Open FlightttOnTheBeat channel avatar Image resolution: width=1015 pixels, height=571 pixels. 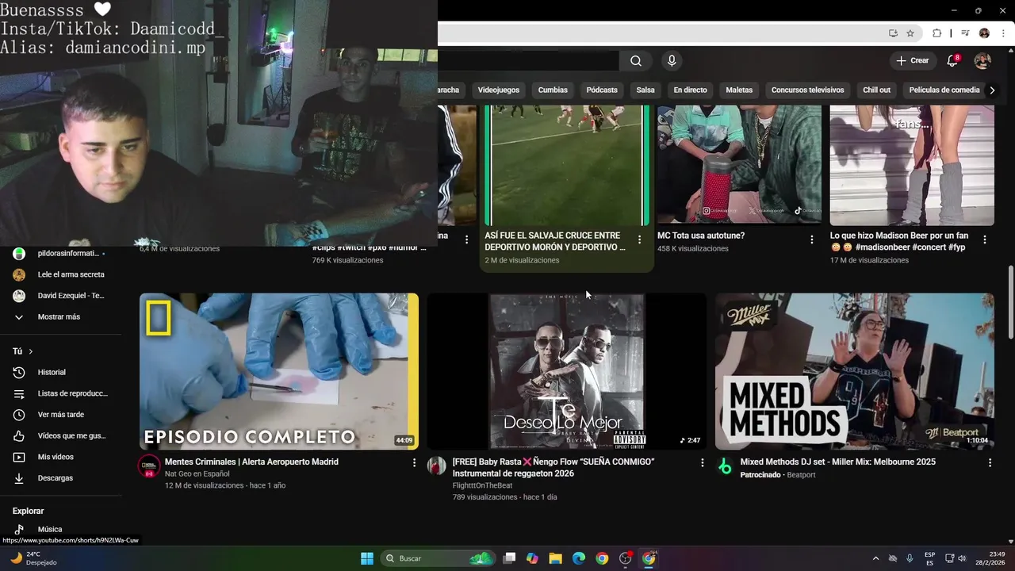[x=437, y=466]
